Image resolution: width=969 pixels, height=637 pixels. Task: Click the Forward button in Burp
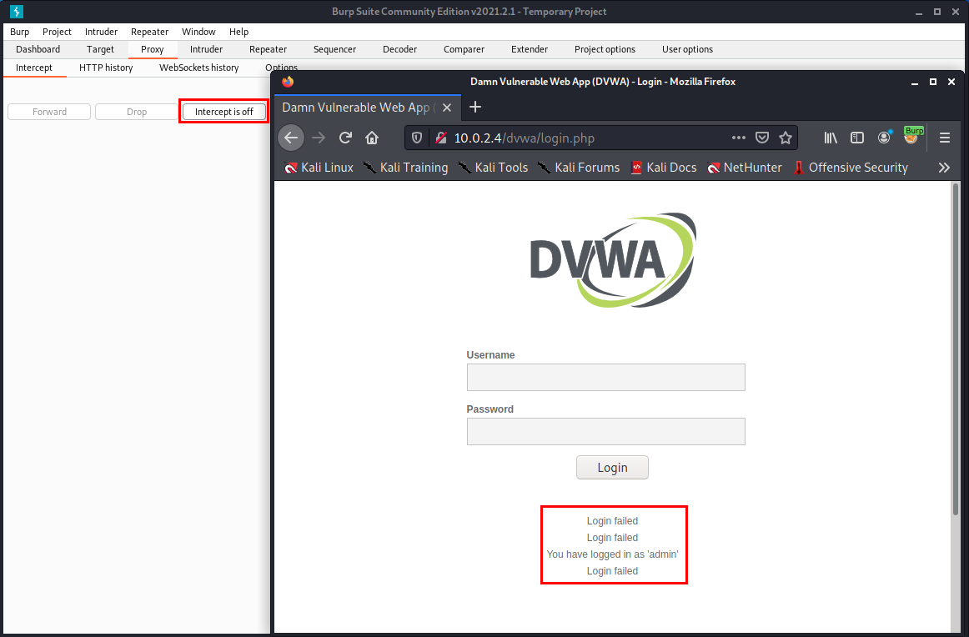[x=49, y=112]
